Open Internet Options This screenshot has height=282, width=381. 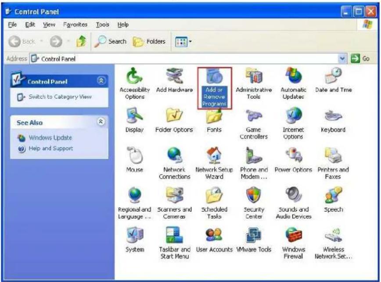293,123
